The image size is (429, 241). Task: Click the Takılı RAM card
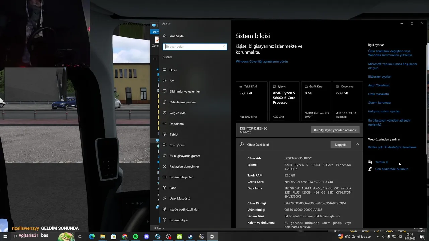click(252, 101)
